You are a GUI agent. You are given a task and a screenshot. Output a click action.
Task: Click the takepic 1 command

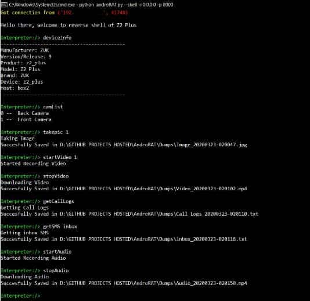click(56, 132)
